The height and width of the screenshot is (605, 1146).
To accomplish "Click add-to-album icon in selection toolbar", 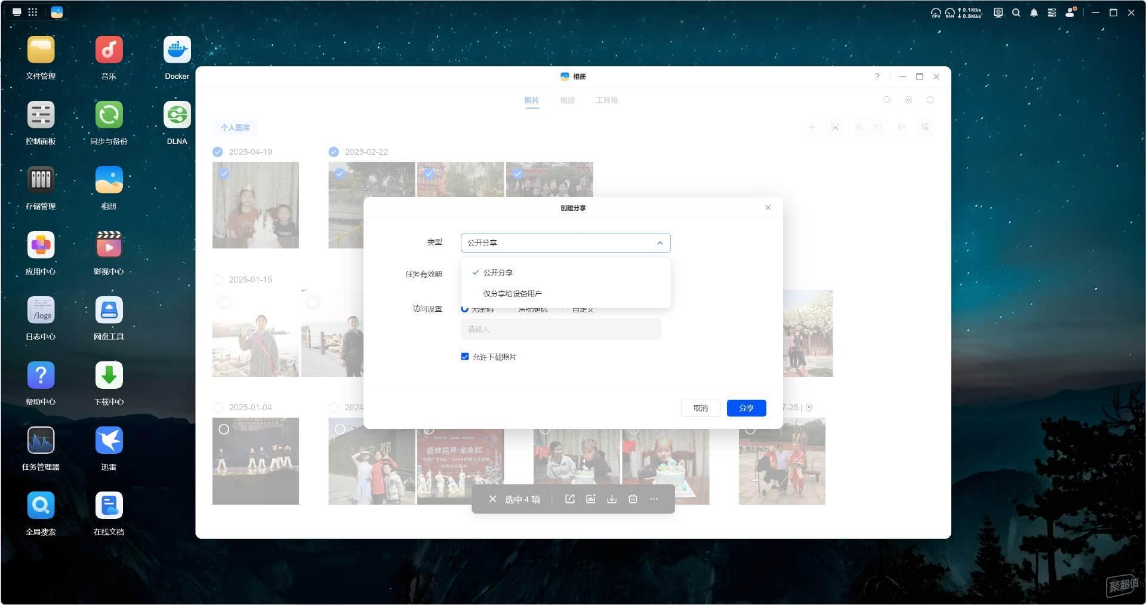I will 590,499.
